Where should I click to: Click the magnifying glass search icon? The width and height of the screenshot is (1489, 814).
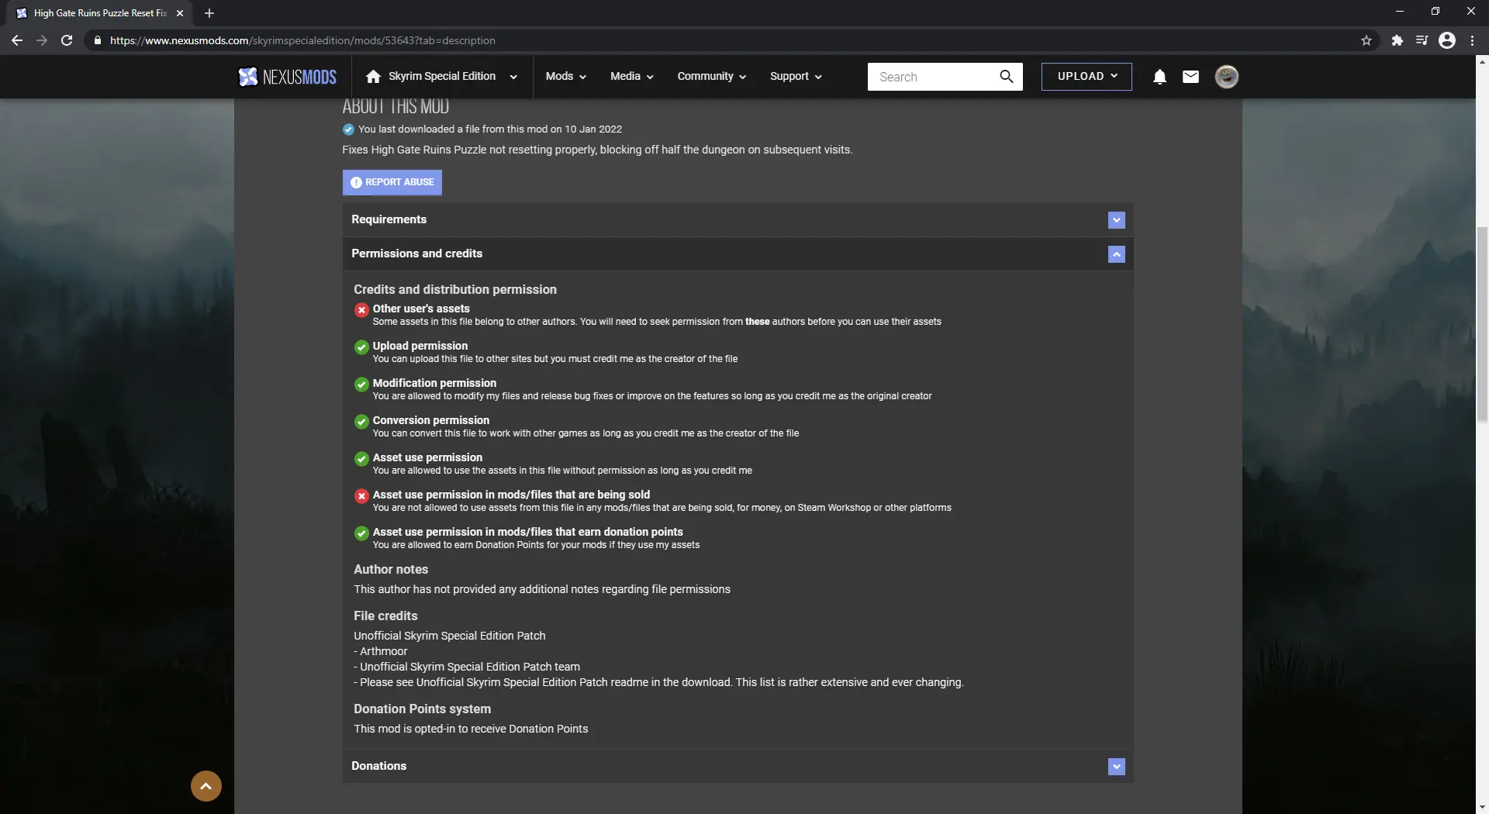tap(1007, 77)
